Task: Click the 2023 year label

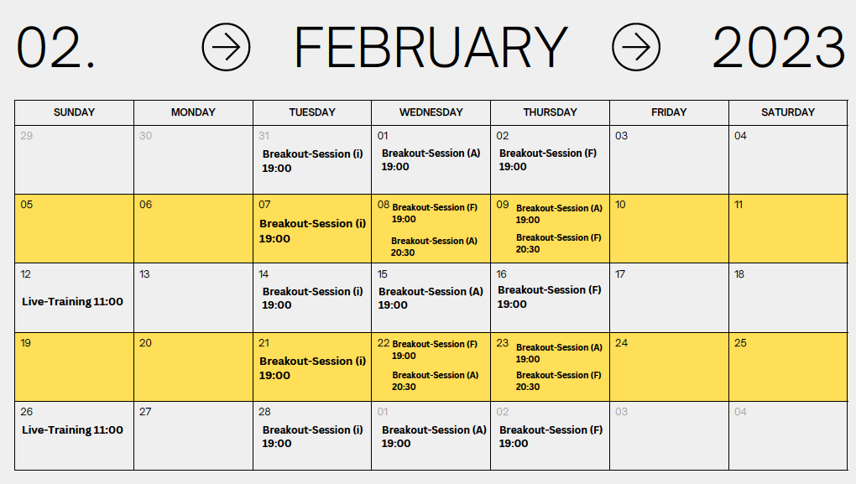Action: tap(779, 48)
